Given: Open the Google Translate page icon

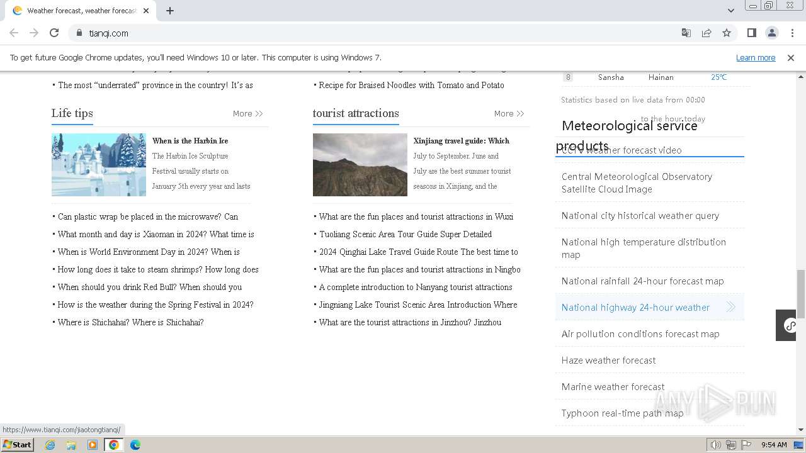Looking at the screenshot, I should pyautogui.click(x=686, y=33).
